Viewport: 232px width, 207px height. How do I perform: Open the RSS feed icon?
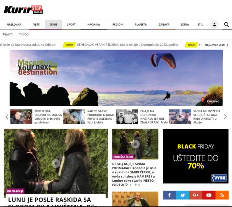point(222,195)
